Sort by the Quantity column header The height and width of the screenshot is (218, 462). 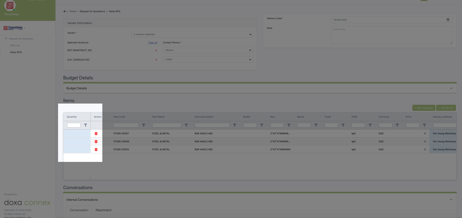72,117
